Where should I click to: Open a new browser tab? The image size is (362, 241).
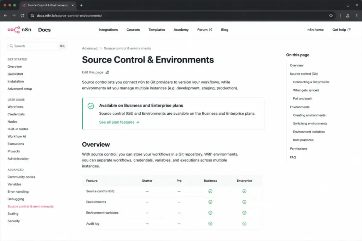(x=81, y=5)
